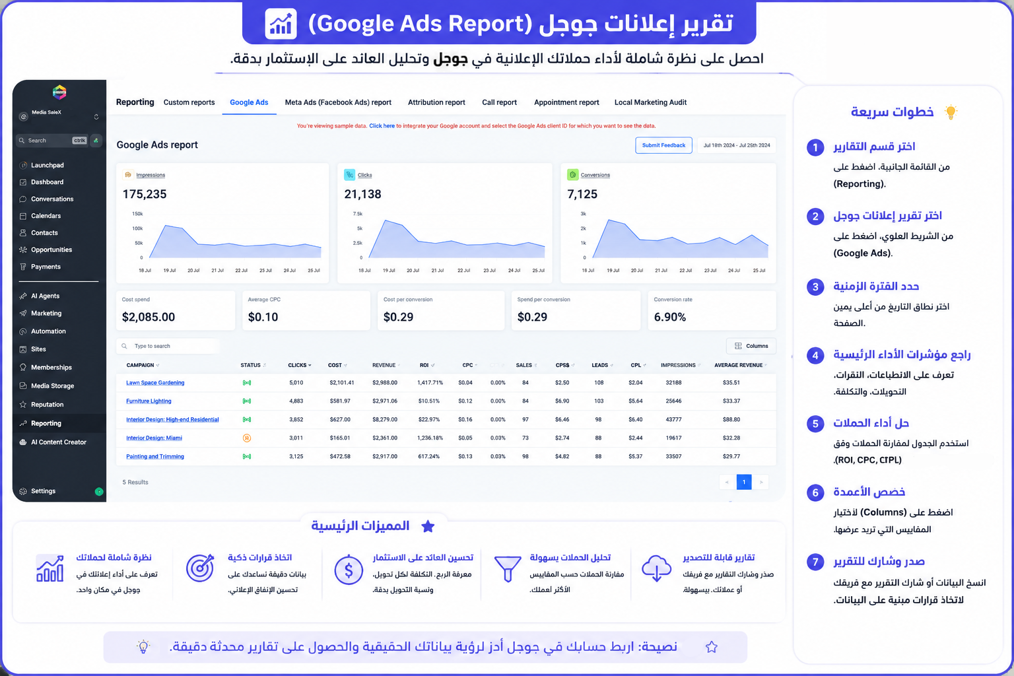1014x676 pixels.
Task: Click the green quick-action icon beside Search
Action: point(96,141)
